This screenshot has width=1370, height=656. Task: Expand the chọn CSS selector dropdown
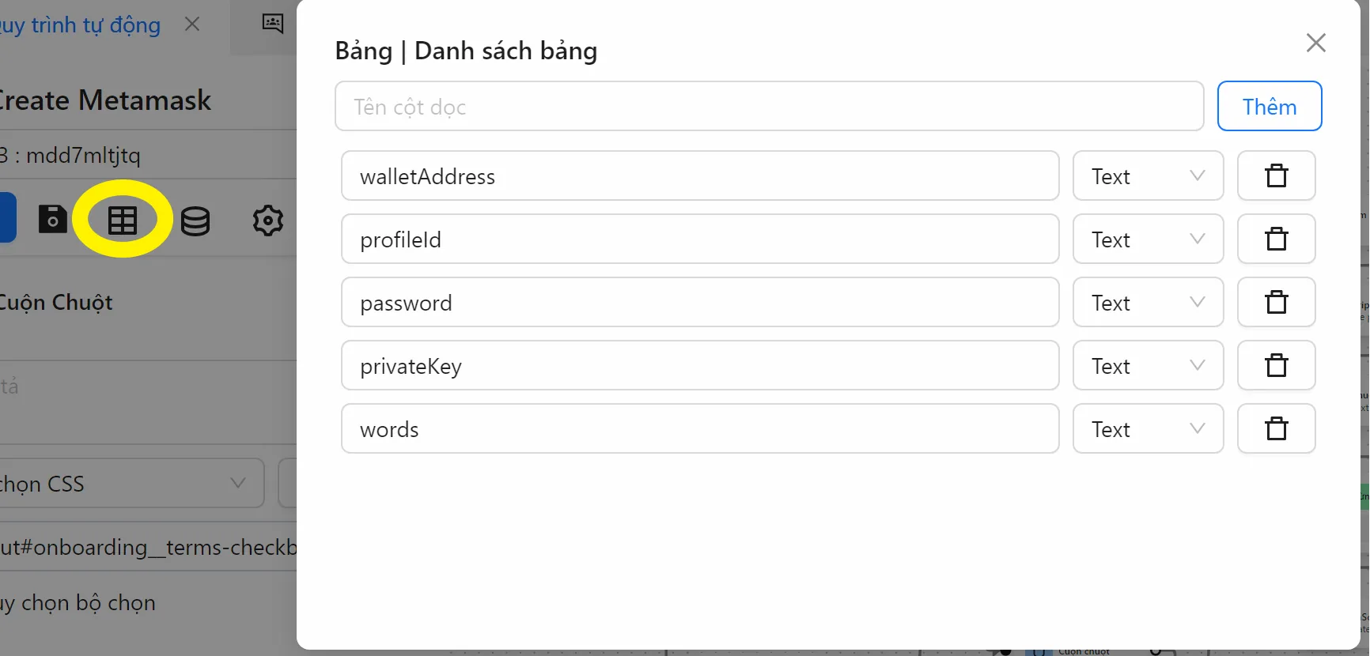pos(131,483)
